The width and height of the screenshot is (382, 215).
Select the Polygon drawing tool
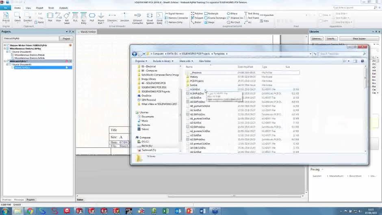click(x=197, y=18)
